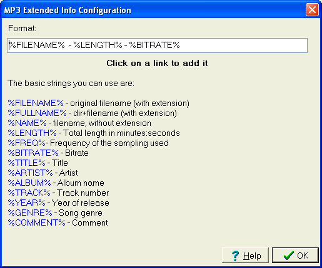Insert the %FULLNAME% string link
Viewport: 322px width, 268px height.
point(37,113)
